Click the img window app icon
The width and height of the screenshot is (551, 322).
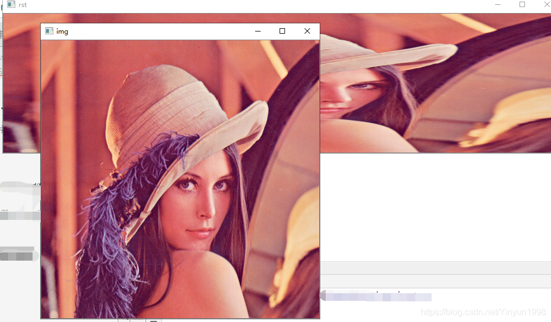pyautogui.click(x=49, y=31)
